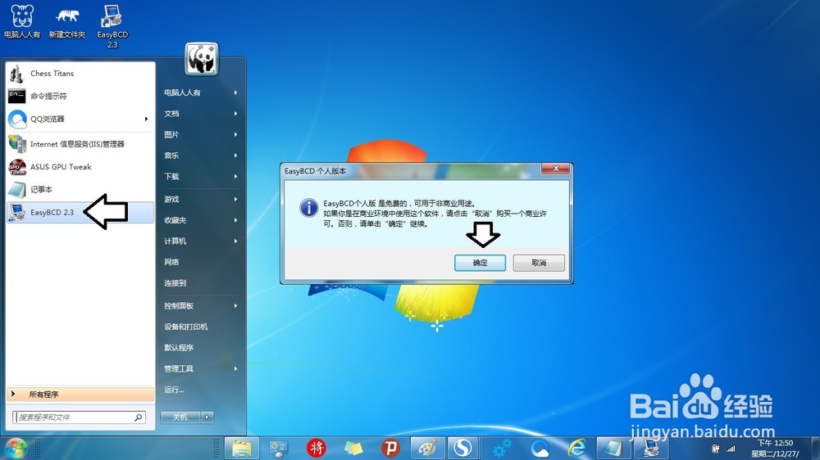Click 确定 in EasyBCD dialog
Viewport: 820px width, 460px height.
click(x=480, y=263)
